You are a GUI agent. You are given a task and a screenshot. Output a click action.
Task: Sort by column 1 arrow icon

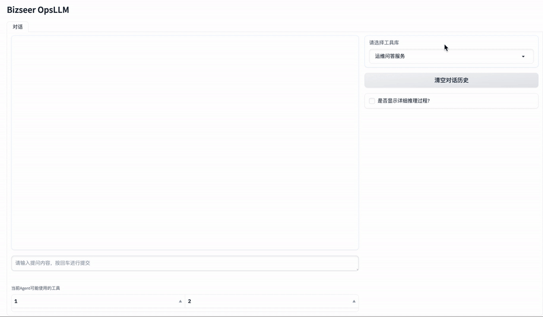click(180, 301)
